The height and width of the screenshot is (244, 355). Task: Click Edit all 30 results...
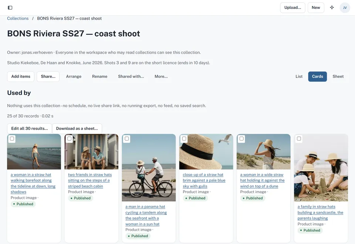30,129
